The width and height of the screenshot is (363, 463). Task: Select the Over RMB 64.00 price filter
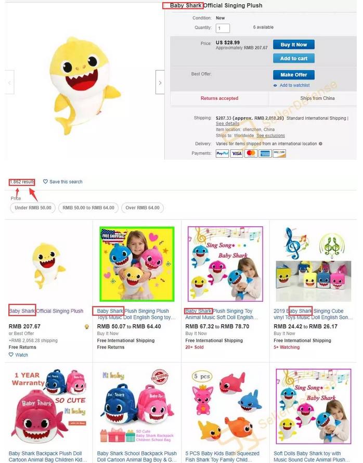pos(142,208)
